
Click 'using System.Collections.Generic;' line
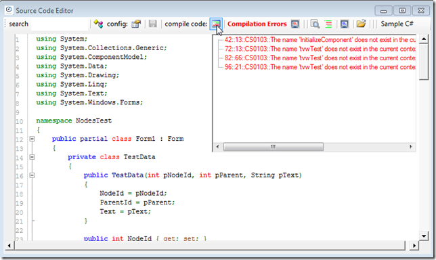click(x=102, y=48)
